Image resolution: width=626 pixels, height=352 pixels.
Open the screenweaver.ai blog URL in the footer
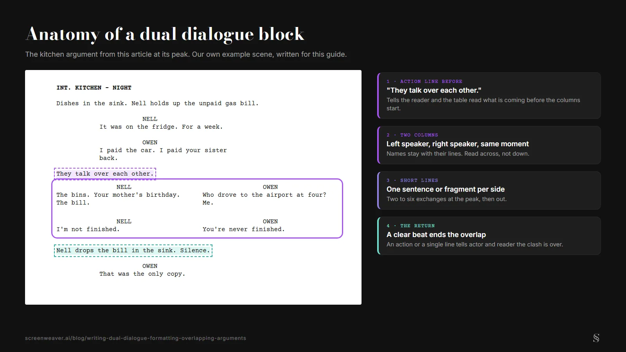[135, 338]
